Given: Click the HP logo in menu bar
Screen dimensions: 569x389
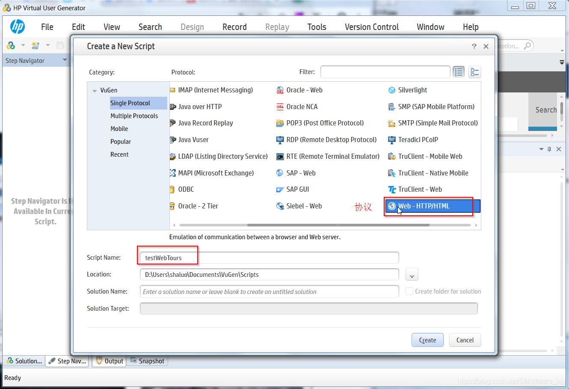Looking at the screenshot, I should tap(18, 27).
